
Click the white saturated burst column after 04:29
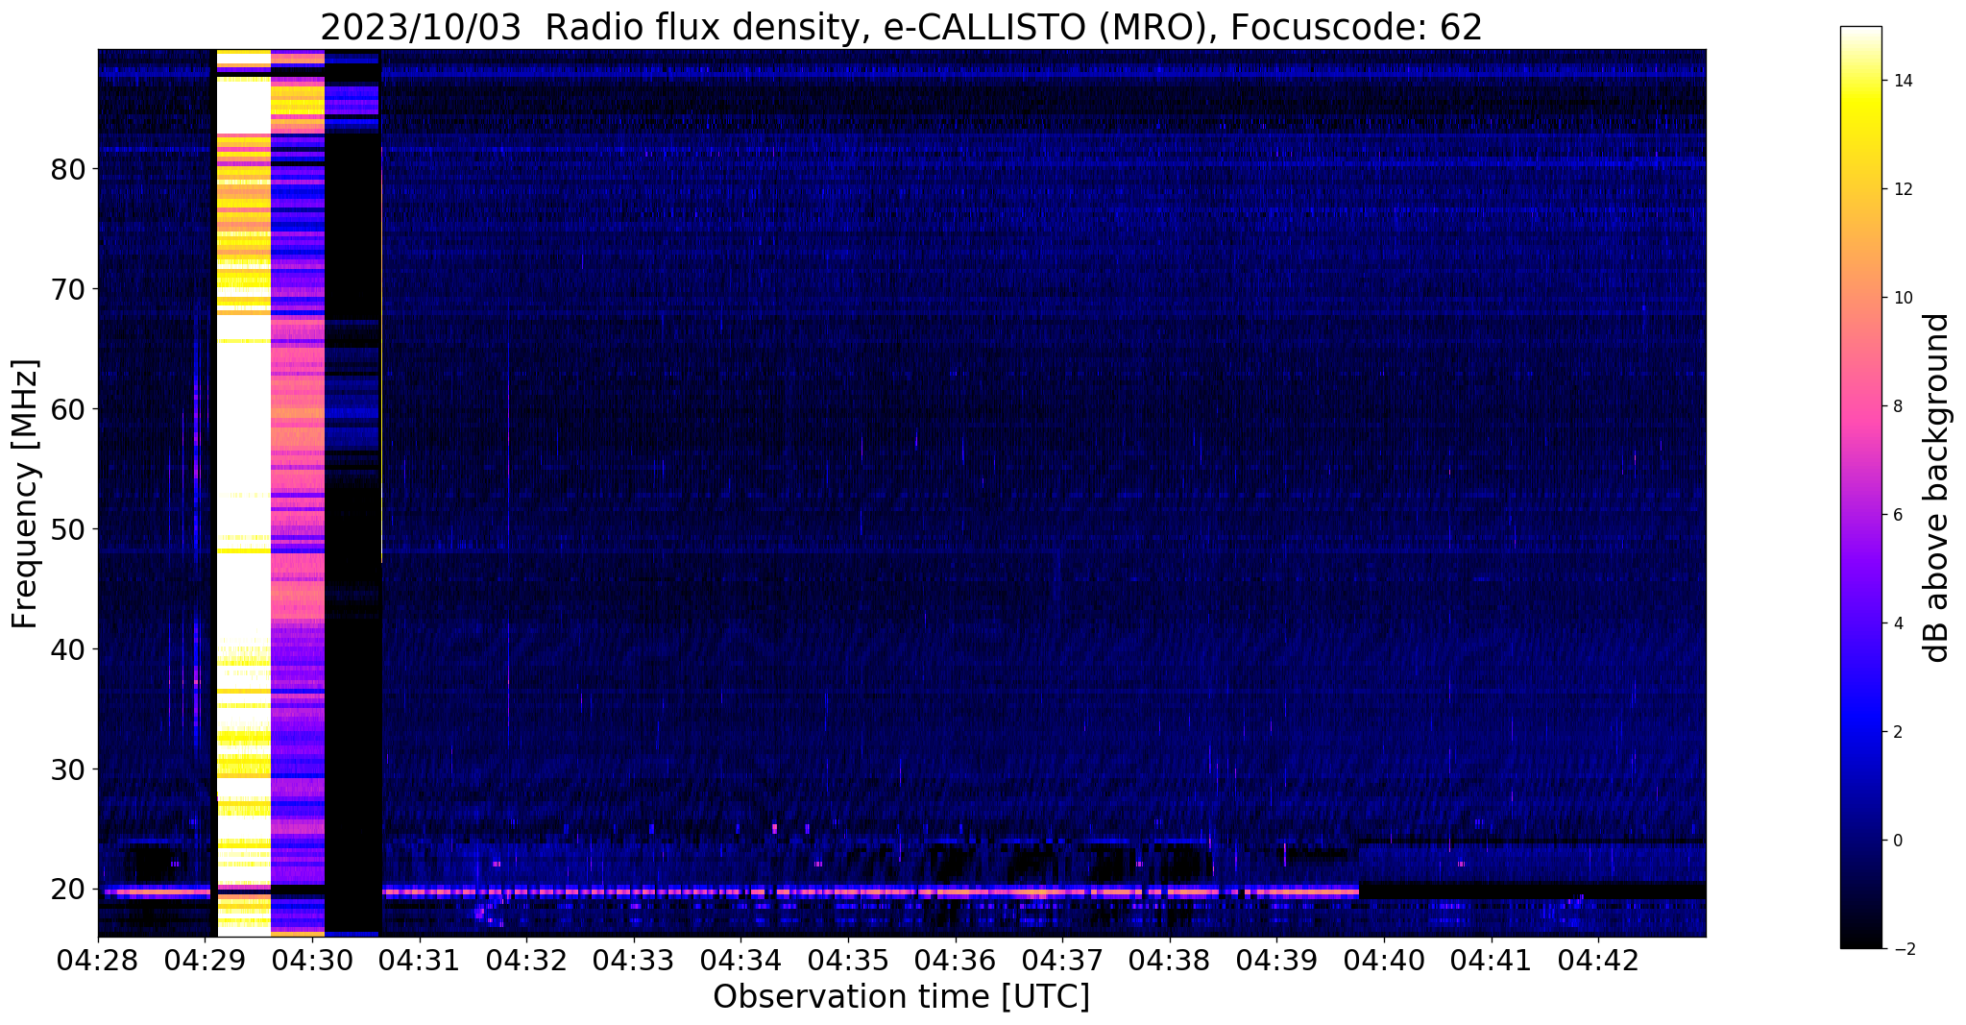244,493
